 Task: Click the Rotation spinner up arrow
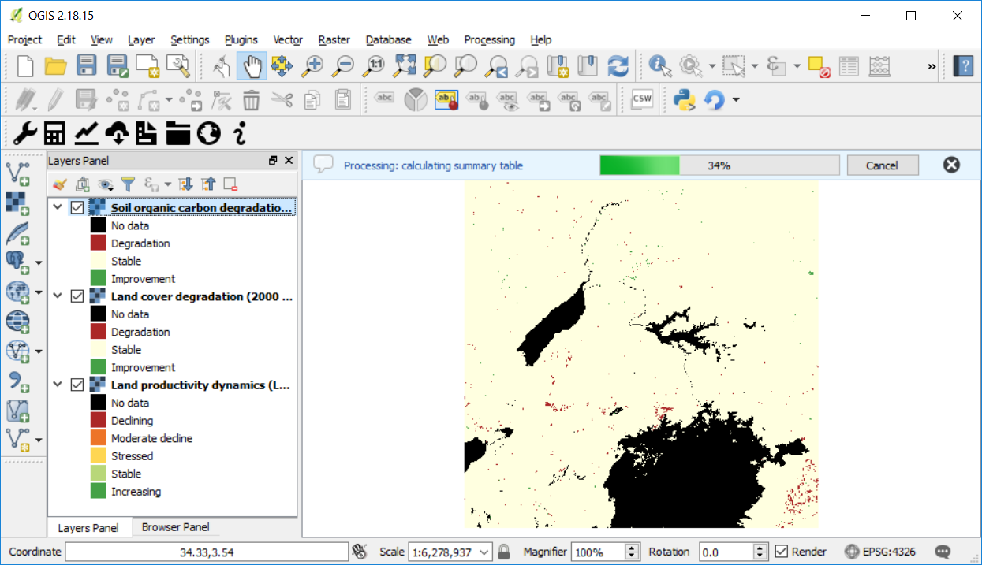pos(759,547)
